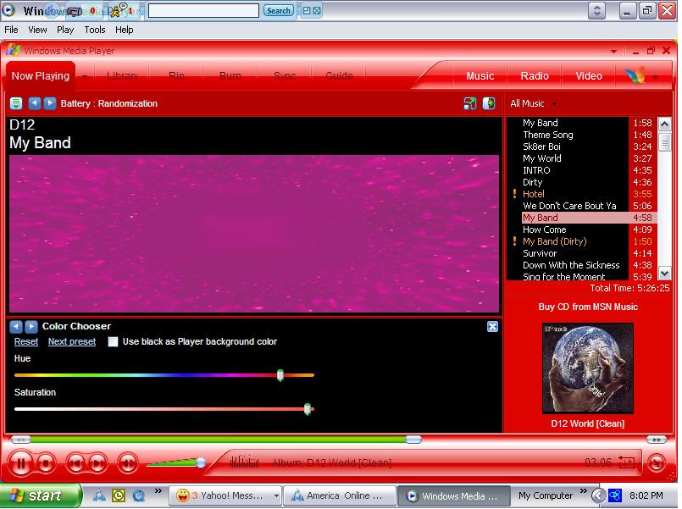The height and width of the screenshot is (509, 682).
Task: Switch to the Rip tab
Action: pos(176,76)
